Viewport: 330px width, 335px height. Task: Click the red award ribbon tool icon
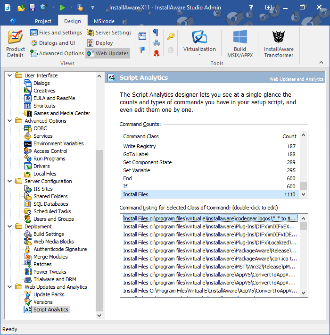click(156, 53)
